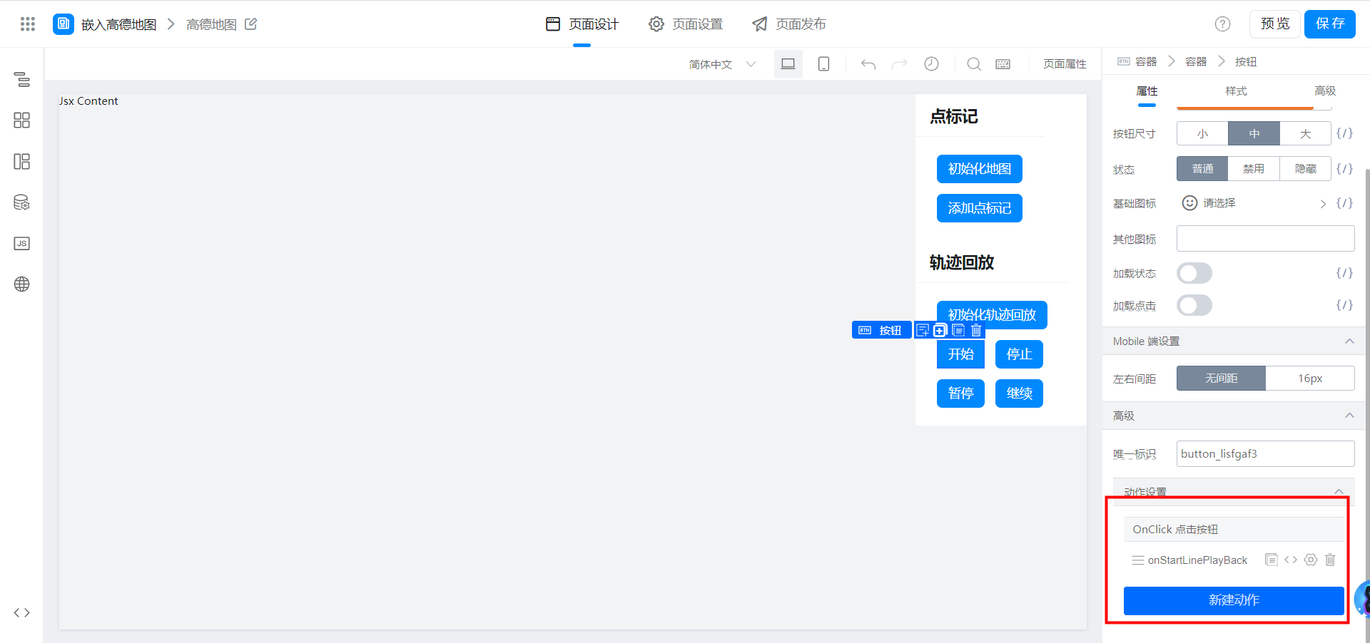This screenshot has height=643, width=1370.
Task: Collapse the 动作设置 section
Action: (1339, 492)
